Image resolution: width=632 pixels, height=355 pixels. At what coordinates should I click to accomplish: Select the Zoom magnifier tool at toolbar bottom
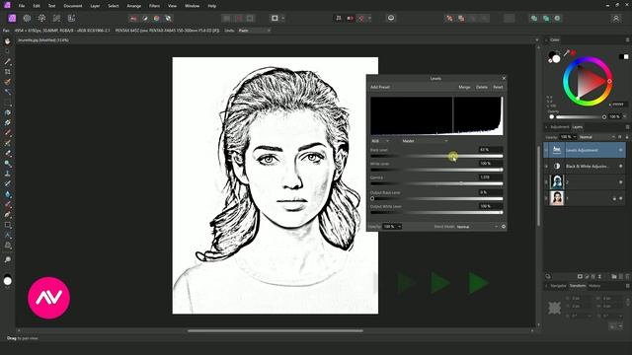tap(7, 259)
